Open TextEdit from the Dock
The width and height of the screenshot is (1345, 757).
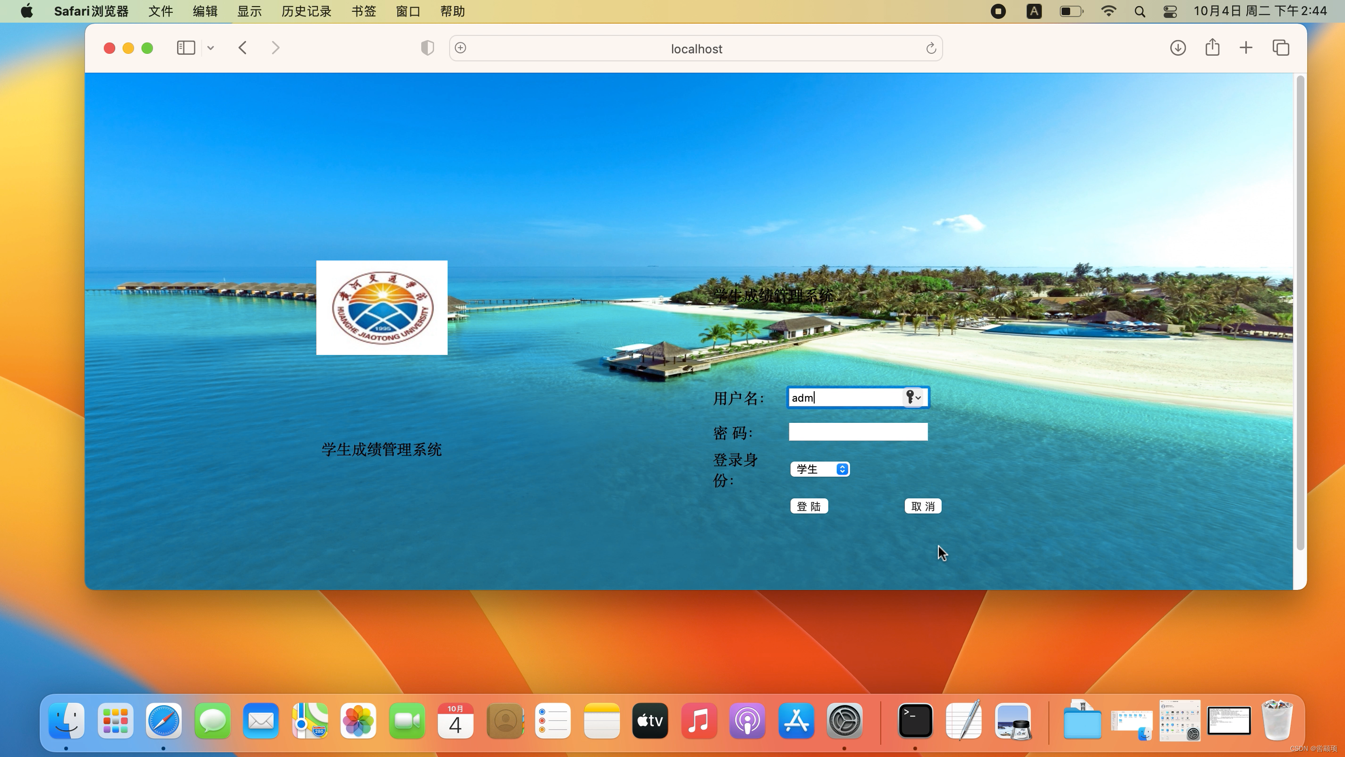964,721
